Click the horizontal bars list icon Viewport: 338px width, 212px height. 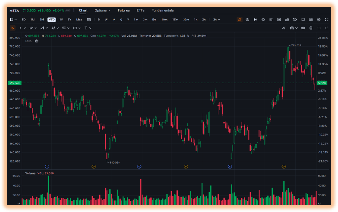271,20
